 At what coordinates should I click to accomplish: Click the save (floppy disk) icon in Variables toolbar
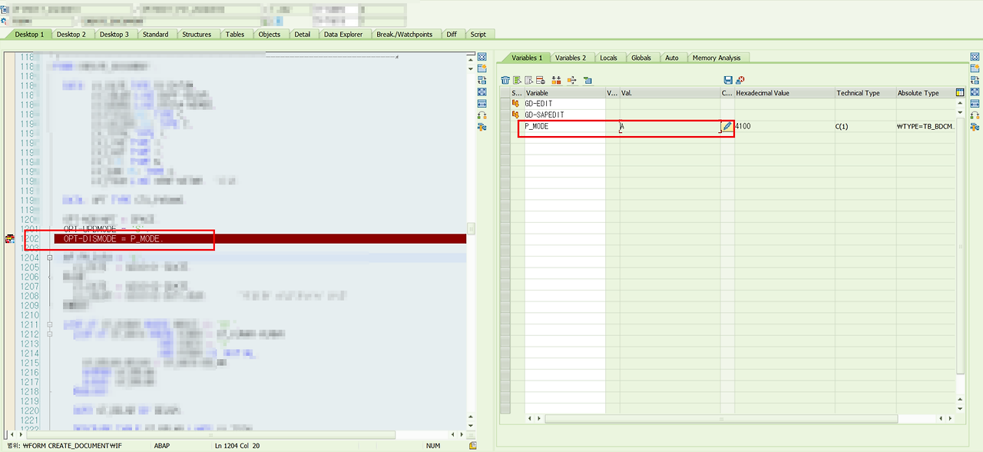[728, 80]
